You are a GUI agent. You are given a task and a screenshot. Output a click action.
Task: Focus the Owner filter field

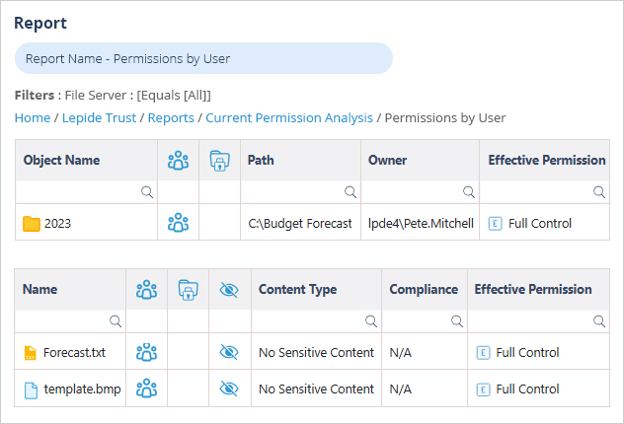click(420, 192)
